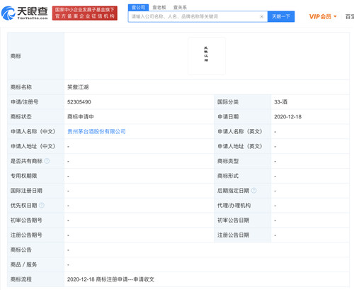
Task: Click the red national fund banner badge
Action: [85, 13]
